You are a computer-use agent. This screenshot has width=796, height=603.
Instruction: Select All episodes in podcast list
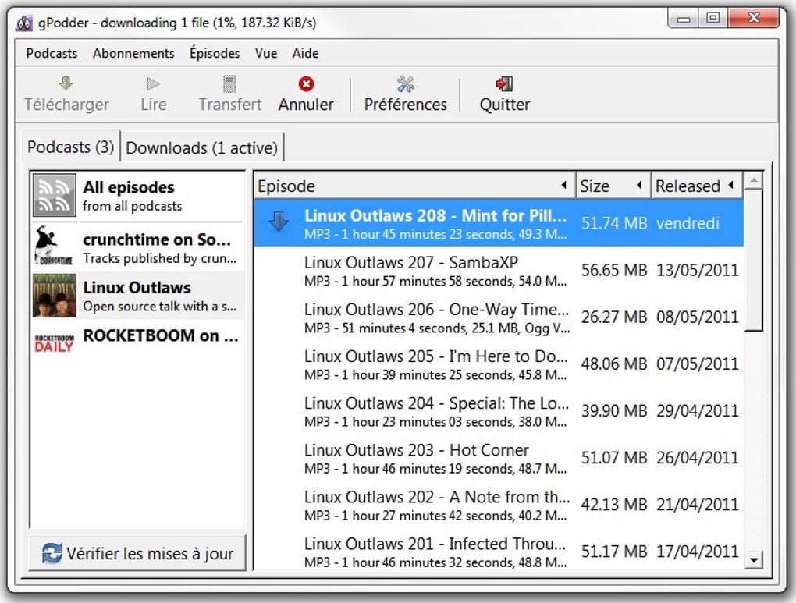coord(137,196)
